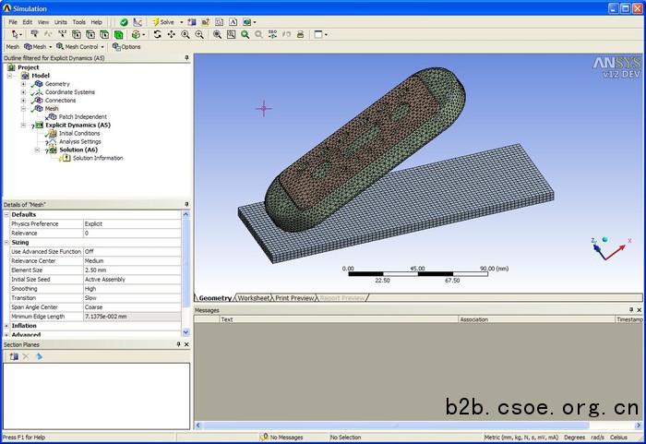The image size is (646, 444).
Task: Click the Print icon in toolbar
Action: [x=300, y=34]
